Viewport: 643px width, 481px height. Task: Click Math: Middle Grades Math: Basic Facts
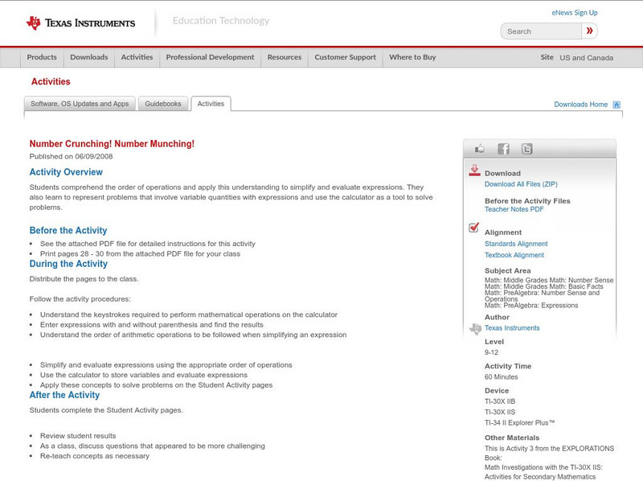pos(544,286)
